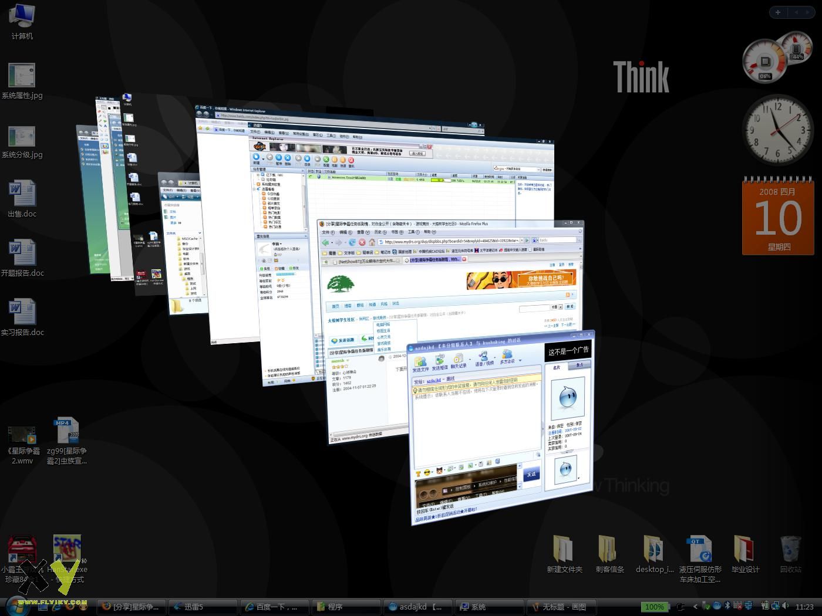Viewport: 822px width, 616px height.
Task: Select the 名片 tab in chat window
Action: [x=557, y=368]
